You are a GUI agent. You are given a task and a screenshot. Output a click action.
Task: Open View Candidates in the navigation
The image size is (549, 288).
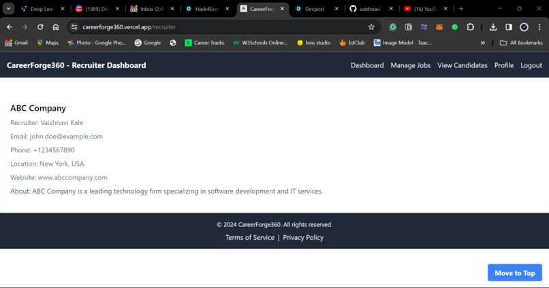[x=462, y=65]
